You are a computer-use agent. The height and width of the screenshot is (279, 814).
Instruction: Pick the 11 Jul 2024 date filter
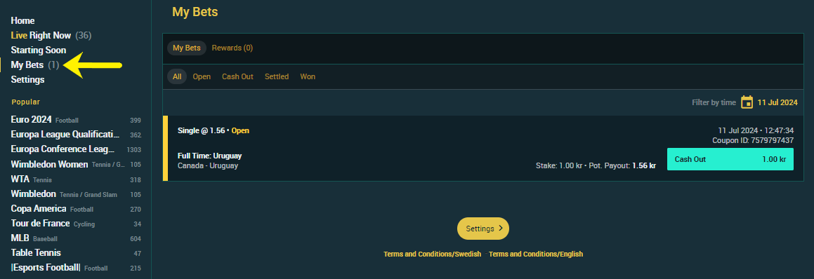[x=777, y=102]
